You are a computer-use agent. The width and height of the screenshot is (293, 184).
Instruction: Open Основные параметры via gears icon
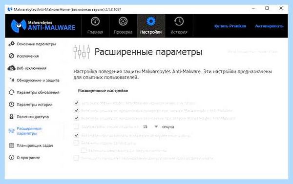coord(11,44)
